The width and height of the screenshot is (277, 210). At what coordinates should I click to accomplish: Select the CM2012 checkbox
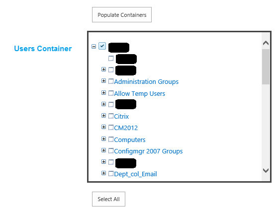[111, 127]
